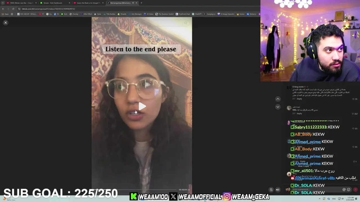Like the comment with 33 likes
This screenshot has height=202, width=360.
pyautogui.click(x=353, y=128)
